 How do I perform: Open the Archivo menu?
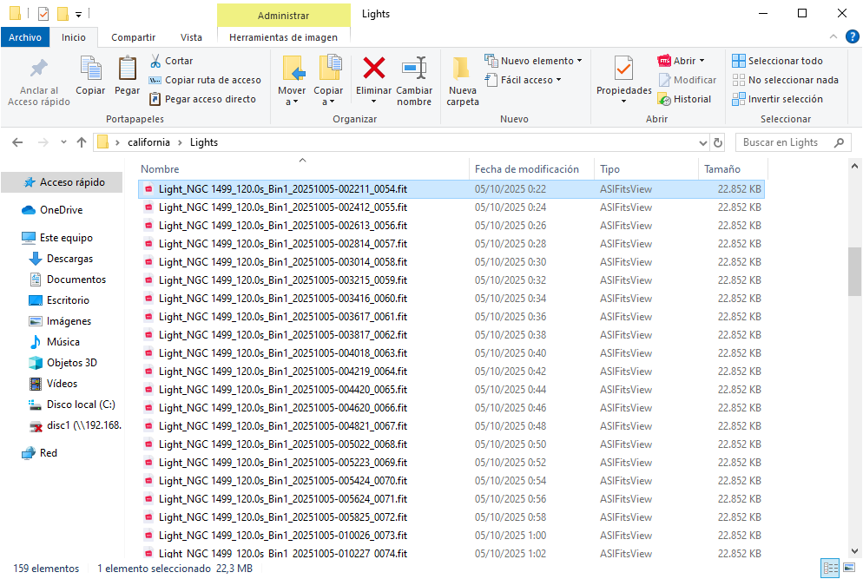click(25, 37)
